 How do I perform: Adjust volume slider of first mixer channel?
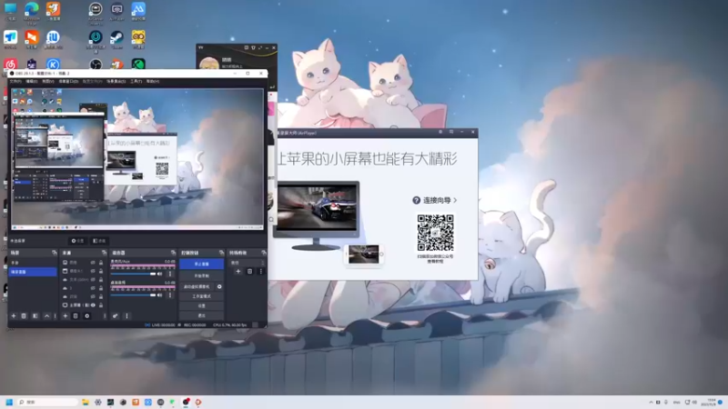point(133,274)
